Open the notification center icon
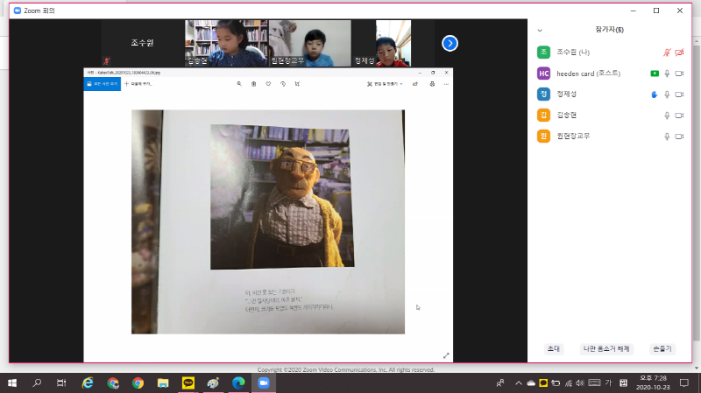The image size is (701, 393). tap(684, 383)
